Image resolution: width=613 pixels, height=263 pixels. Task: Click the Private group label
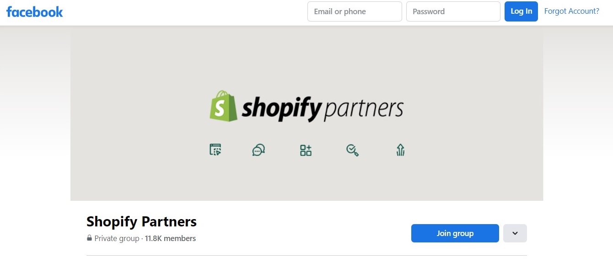click(117, 238)
